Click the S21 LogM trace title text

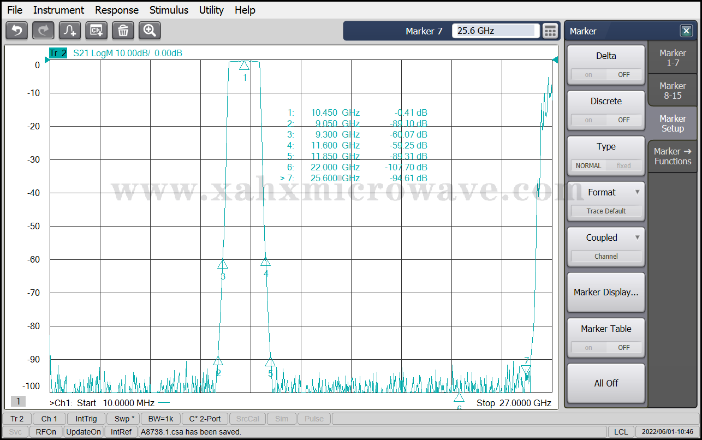(127, 53)
